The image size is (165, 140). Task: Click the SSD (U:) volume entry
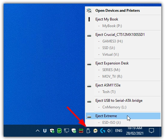pyautogui.click(x=109, y=48)
